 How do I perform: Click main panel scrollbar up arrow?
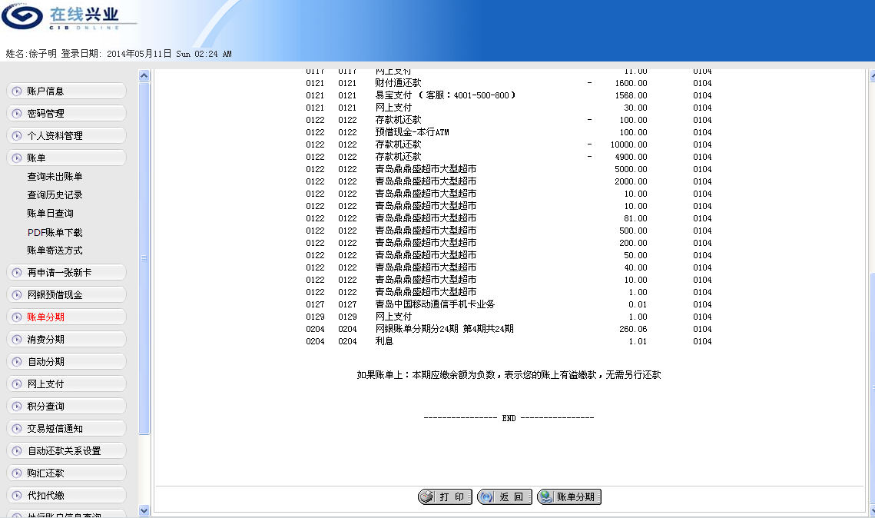(x=872, y=76)
